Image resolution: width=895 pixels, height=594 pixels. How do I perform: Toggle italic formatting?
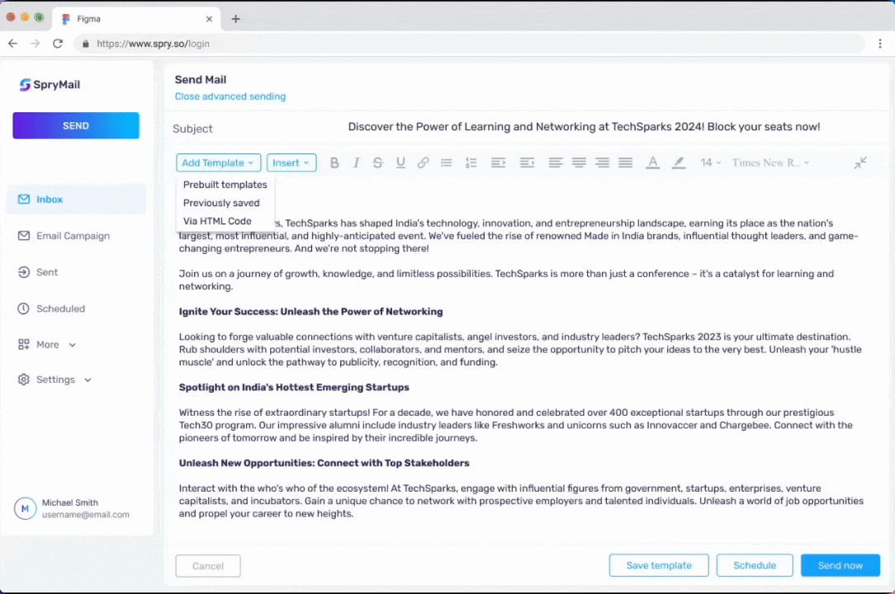pos(356,163)
